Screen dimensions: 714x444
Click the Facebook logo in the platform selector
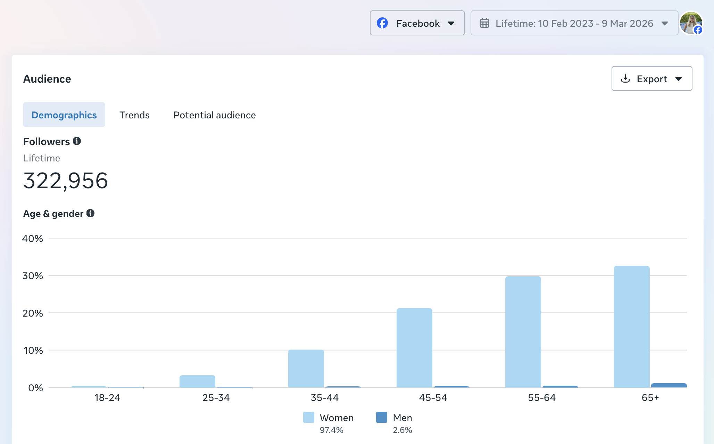click(x=382, y=23)
